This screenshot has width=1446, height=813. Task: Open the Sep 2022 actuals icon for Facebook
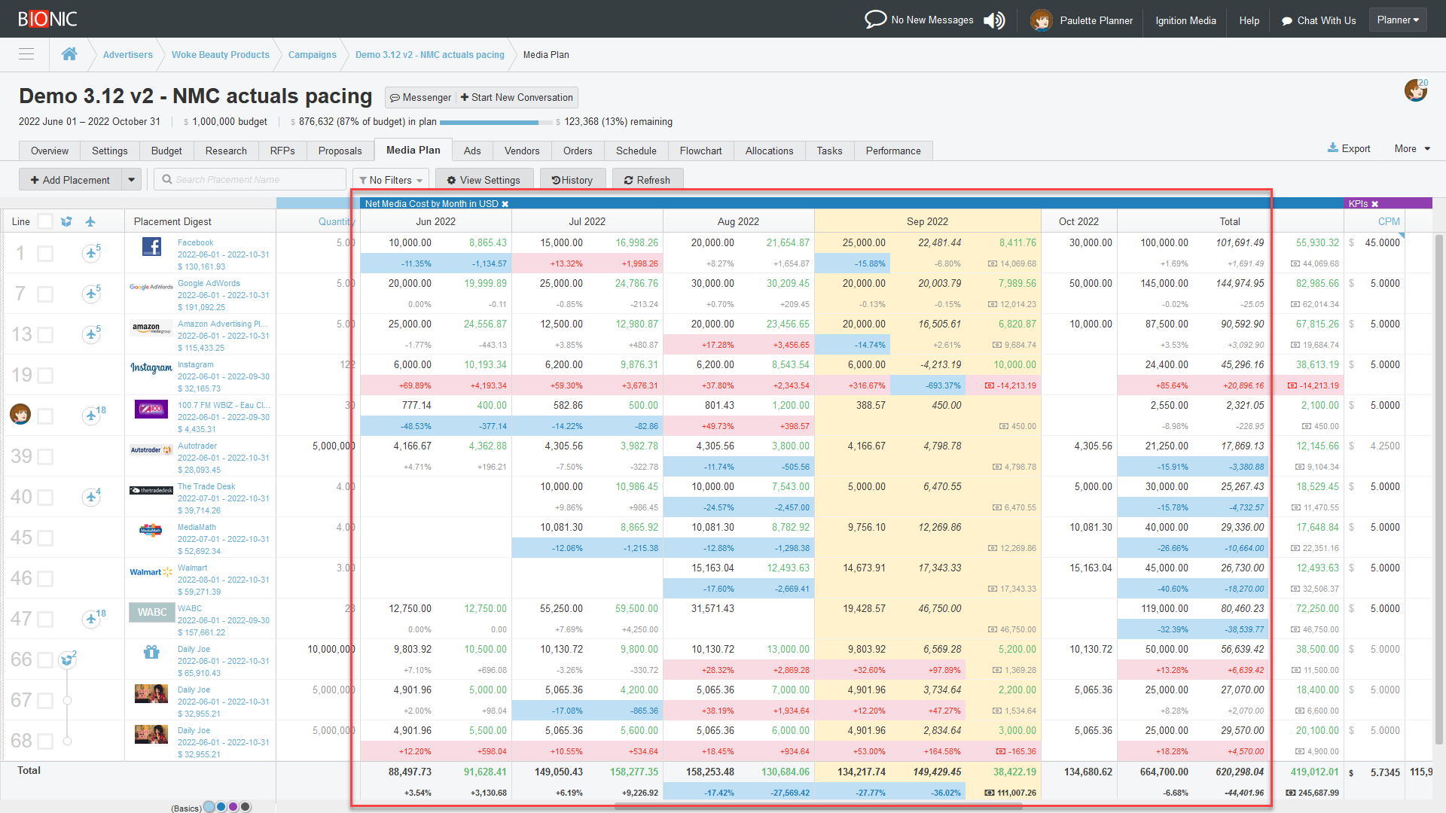tap(993, 263)
